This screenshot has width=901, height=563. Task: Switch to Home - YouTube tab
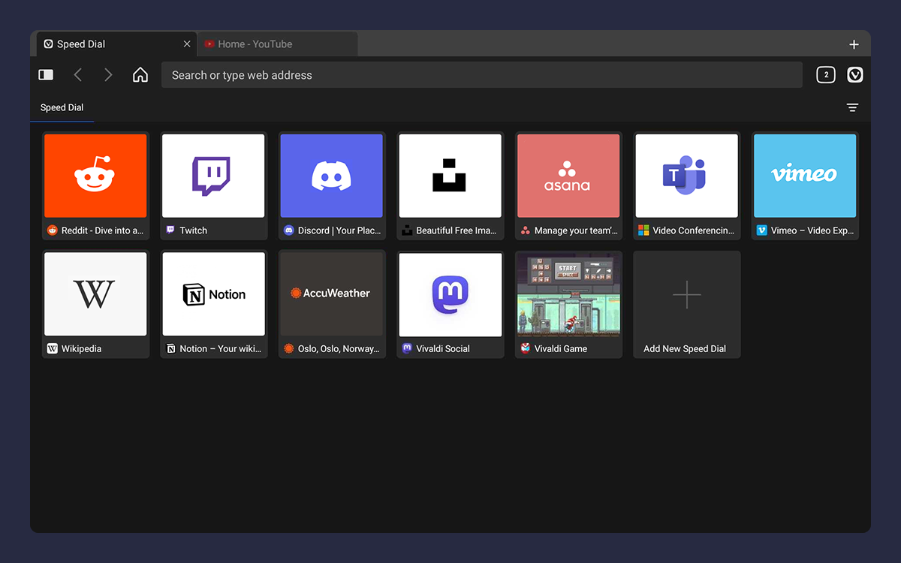(x=277, y=44)
